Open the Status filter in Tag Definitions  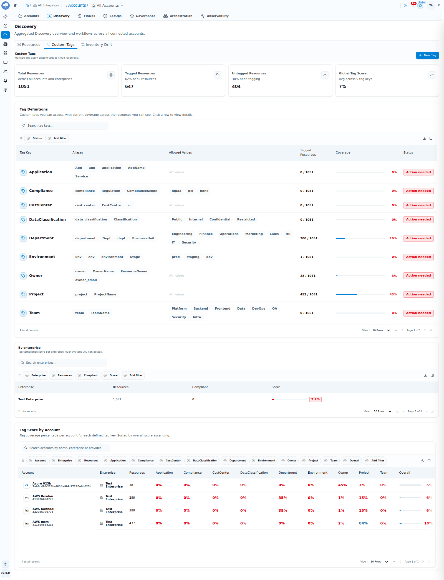tap(34, 138)
